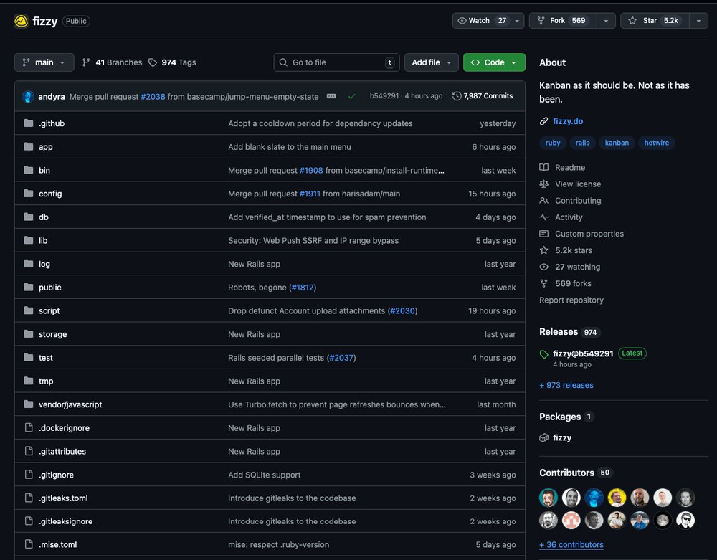Open the rails topic tag

582,143
